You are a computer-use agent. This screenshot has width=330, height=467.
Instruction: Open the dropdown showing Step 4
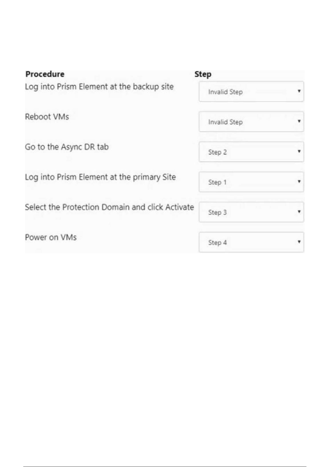click(251, 242)
